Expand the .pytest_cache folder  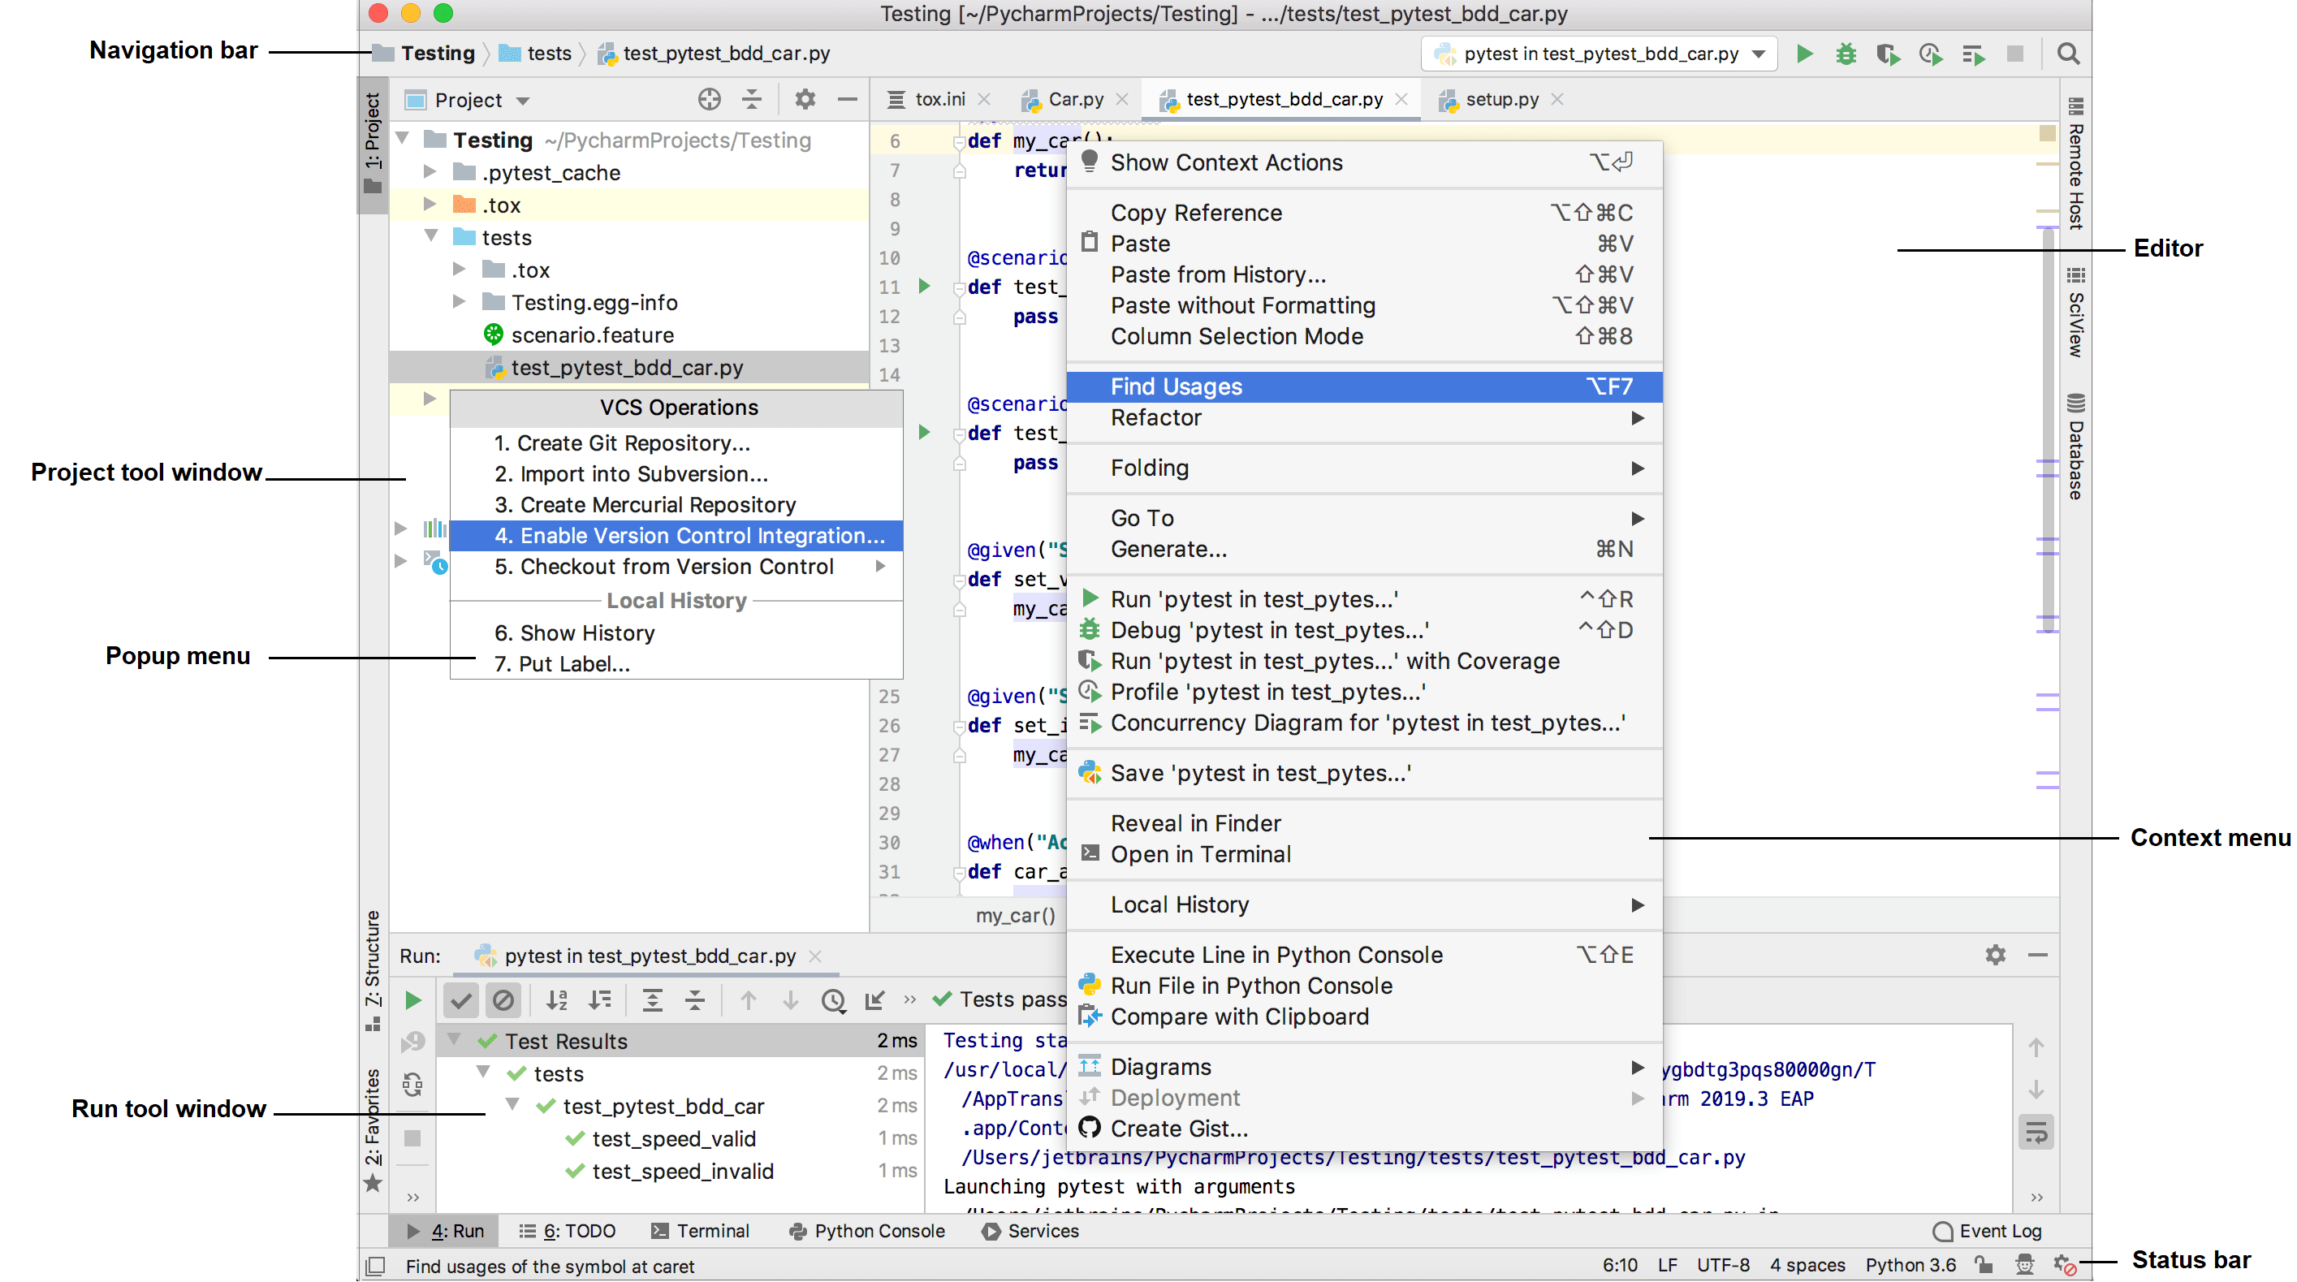tap(430, 171)
